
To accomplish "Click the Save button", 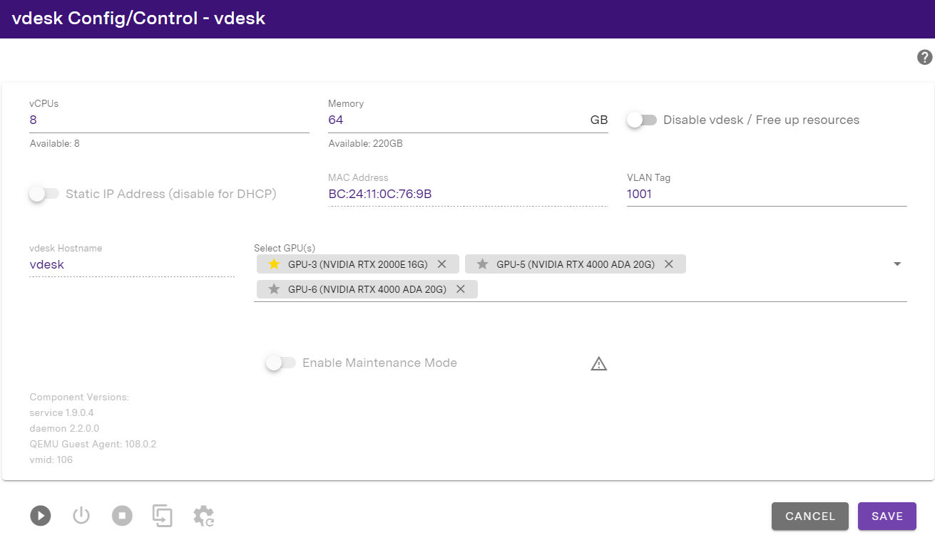I will (887, 516).
